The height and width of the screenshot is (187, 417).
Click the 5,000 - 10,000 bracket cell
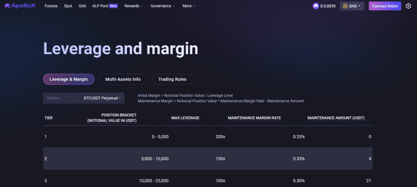(x=155, y=159)
